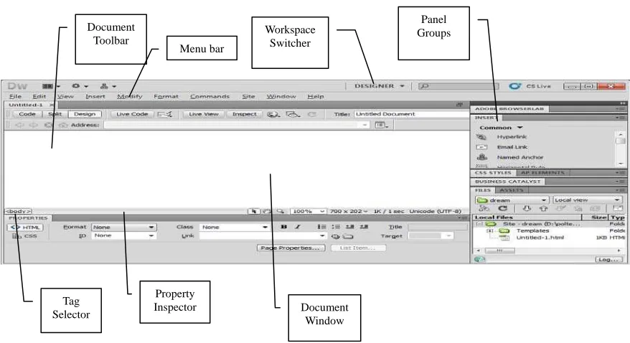Click the Expand Files panel icon
Viewport: 630px width, 343px height.
click(x=617, y=208)
